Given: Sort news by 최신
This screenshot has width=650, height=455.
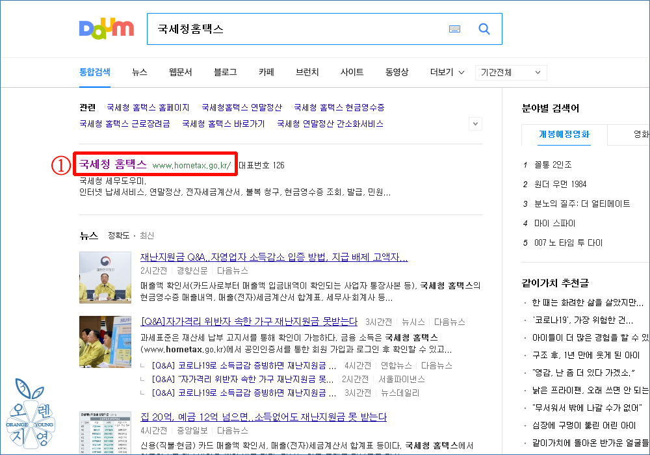Looking at the screenshot, I should tap(147, 235).
